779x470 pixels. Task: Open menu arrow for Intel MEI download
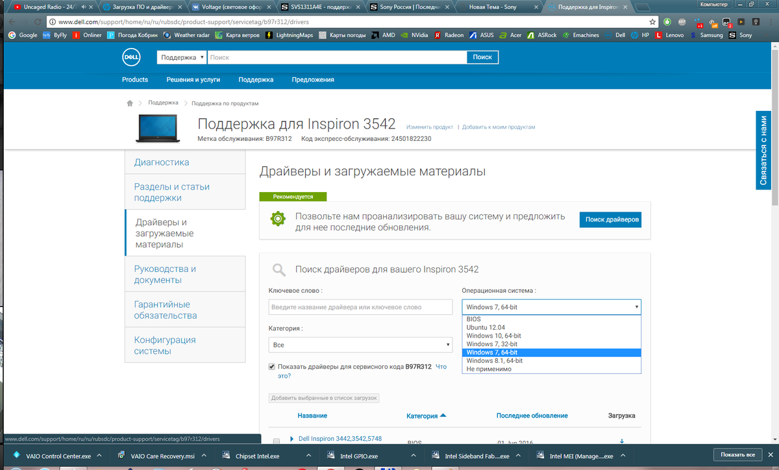pyautogui.click(x=624, y=456)
